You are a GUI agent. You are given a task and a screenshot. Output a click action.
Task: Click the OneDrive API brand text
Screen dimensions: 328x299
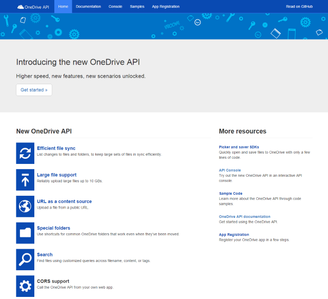coord(37,7)
